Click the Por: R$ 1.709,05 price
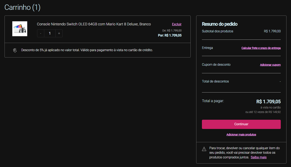The height and width of the screenshot is (167, 291). (170, 35)
